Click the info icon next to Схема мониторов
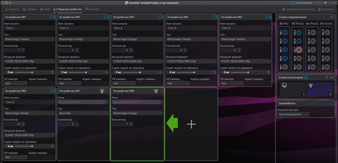This screenshot has width=338, height=163. point(306,77)
